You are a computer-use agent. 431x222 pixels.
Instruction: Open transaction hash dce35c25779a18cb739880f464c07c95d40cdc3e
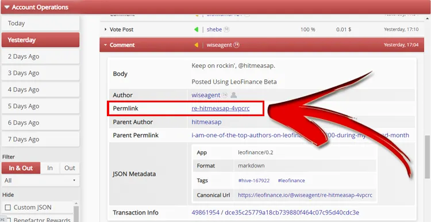click(292, 212)
